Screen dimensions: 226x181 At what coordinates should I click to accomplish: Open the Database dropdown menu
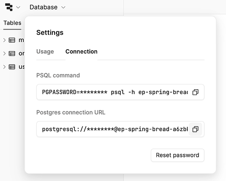pyautogui.click(x=47, y=7)
